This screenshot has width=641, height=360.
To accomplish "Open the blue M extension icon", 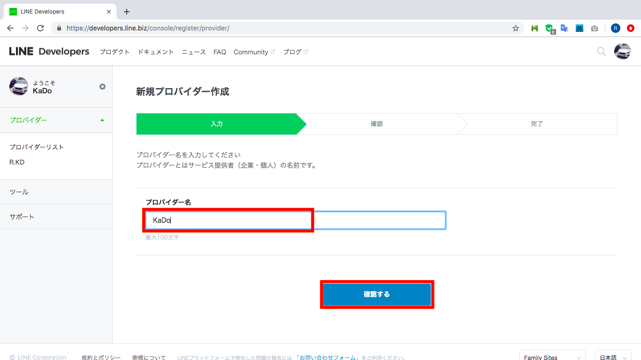I will tap(580, 28).
